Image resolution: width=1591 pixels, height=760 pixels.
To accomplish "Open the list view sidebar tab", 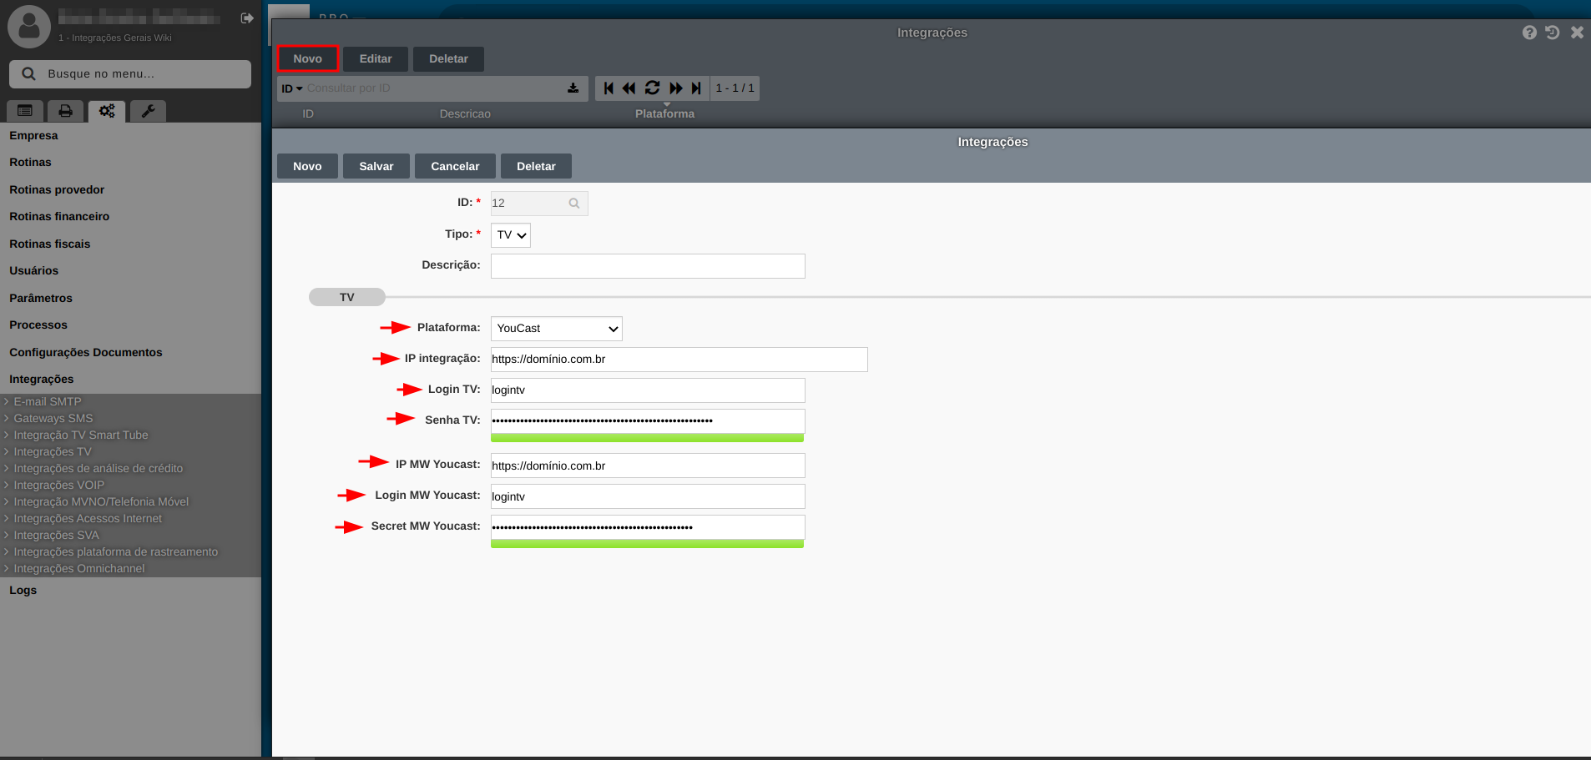I will point(25,111).
